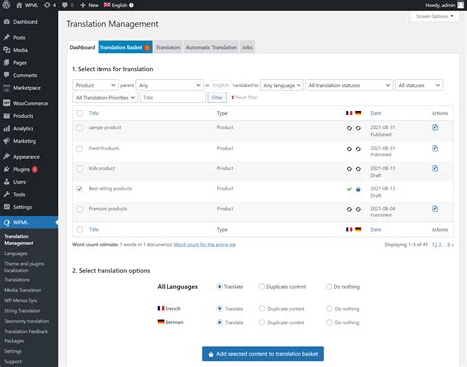Click the Howdy, admin account menu

[x=445, y=5]
